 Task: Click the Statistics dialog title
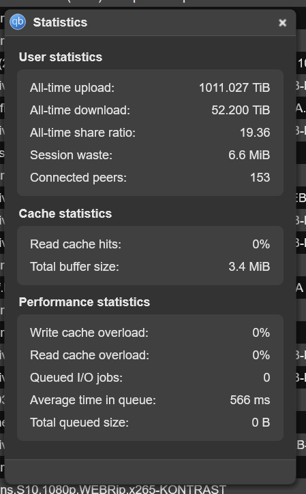pos(60,22)
